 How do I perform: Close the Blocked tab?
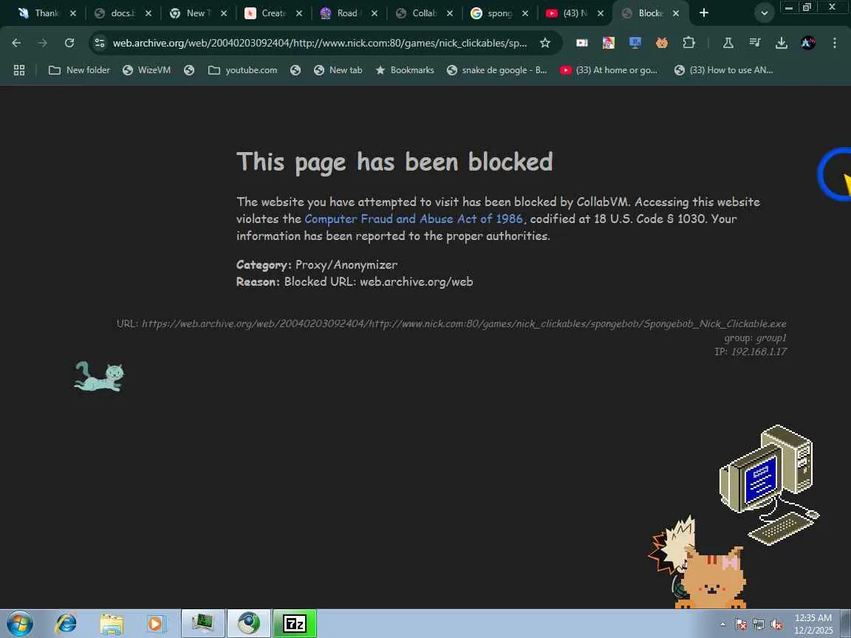pyautogui.click(x=676, y=13)
